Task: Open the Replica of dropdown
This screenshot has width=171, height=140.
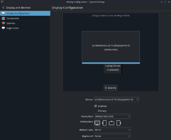Action: click(x=112, y=136)
